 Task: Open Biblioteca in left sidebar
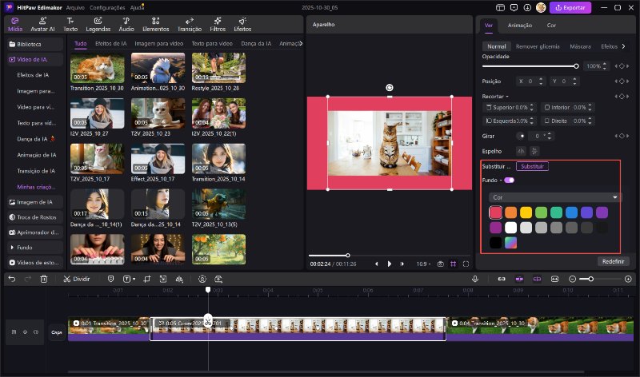[x=34, y=44]
